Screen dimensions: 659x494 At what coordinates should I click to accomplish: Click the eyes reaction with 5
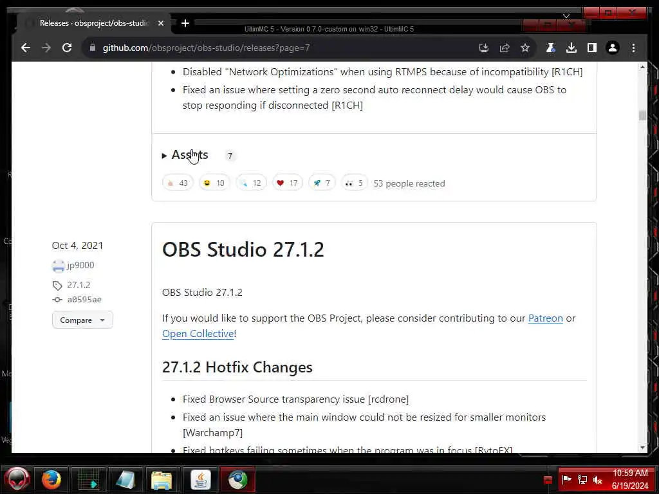click(x=355, y=183)
